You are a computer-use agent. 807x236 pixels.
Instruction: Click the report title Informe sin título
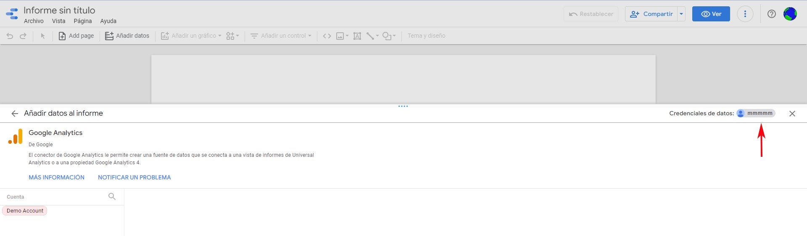click(59, 10)
